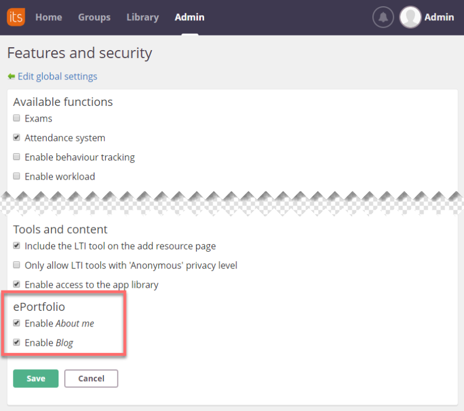The height and width of the screenshot is (411, 464).
Task: Click the Admin user avatar picture
Action: point(410,17)
